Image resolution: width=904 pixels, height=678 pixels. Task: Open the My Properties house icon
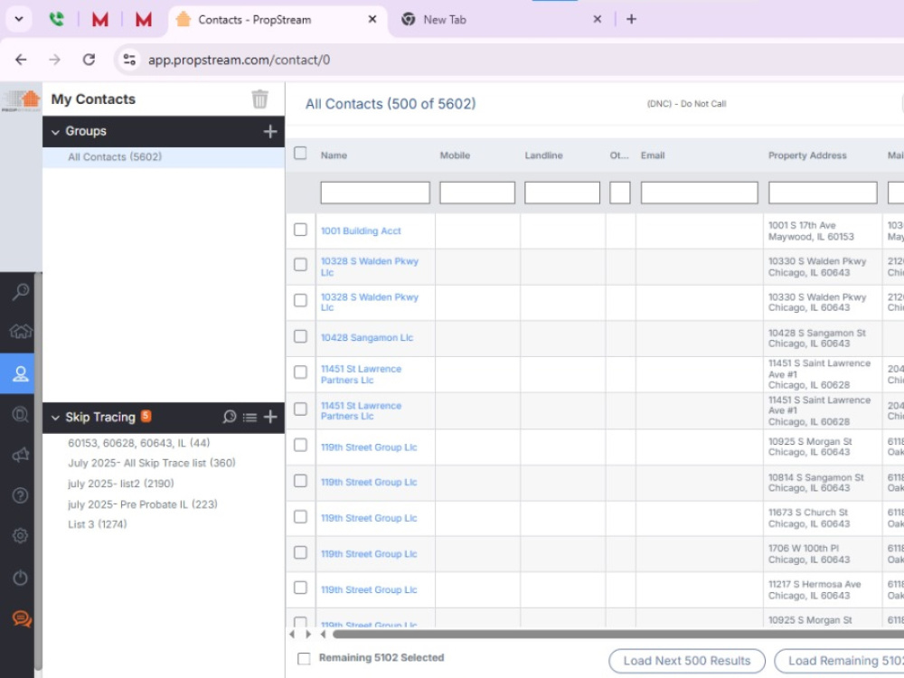(21, 332)
